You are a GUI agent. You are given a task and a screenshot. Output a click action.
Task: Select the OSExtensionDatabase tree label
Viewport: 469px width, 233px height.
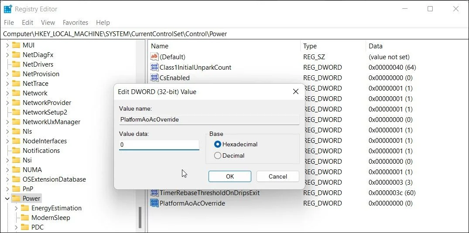coord(54,179)
